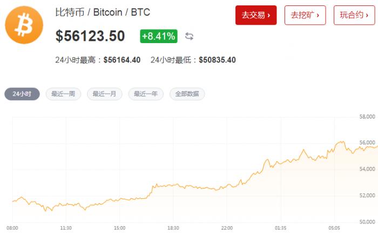Click the chart line peak near 05:05
This screenshot has width=378, height=236.
click(340, 142)
